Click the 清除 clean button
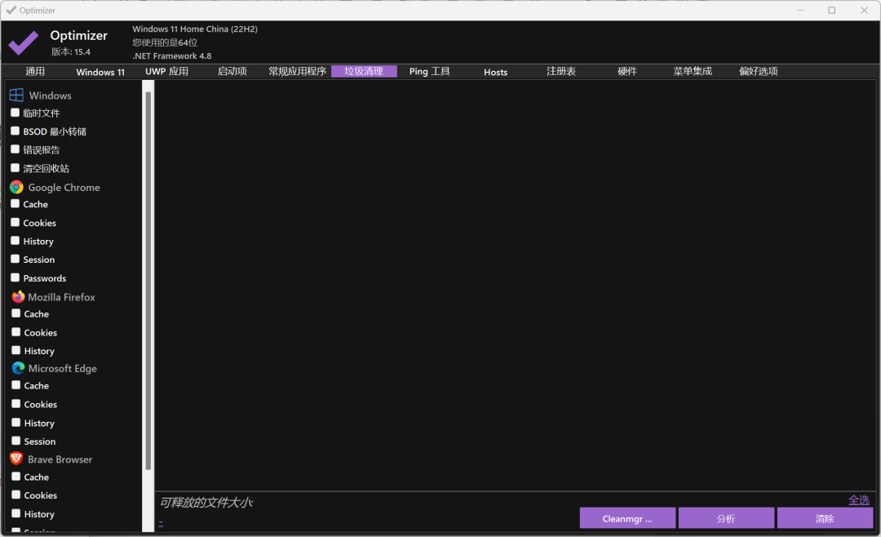Image resolution: width=881 pixels, height=537 pixels. tap(825, 518)
